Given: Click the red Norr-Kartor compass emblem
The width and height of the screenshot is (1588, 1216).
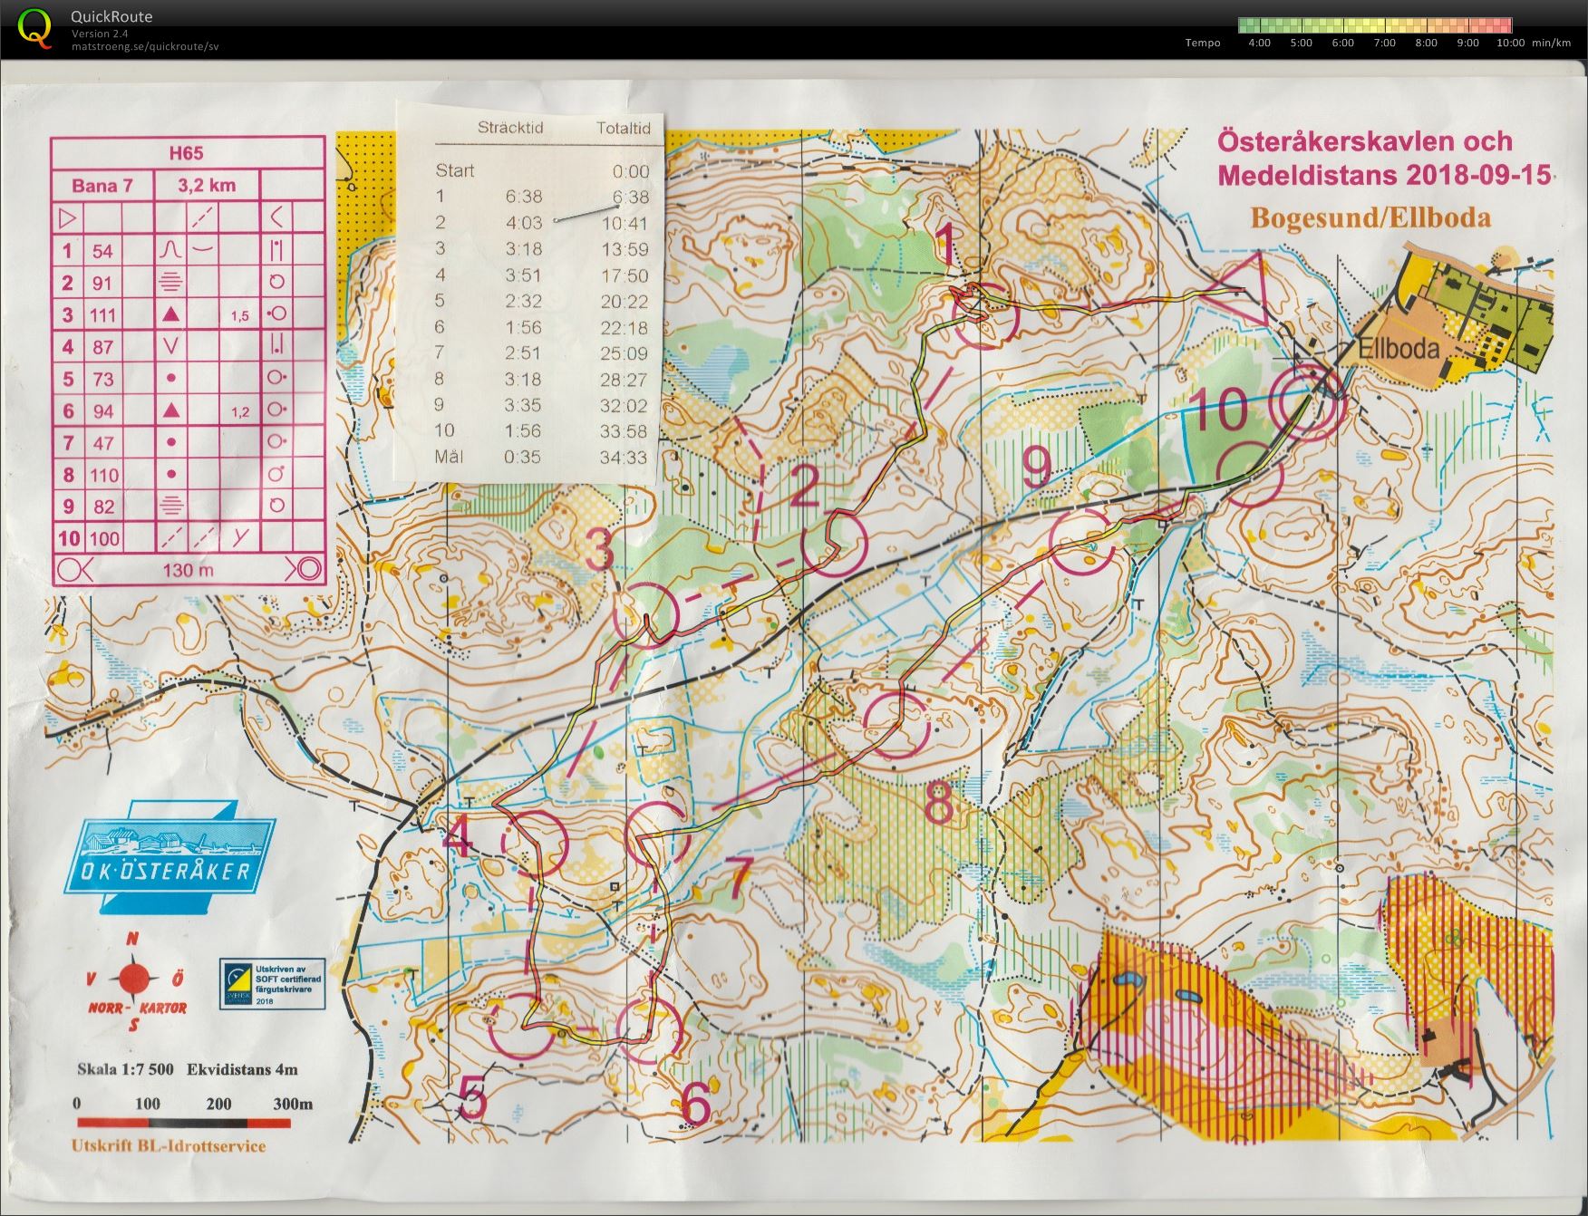Looking at the screenshot, I should click(135, 980).
